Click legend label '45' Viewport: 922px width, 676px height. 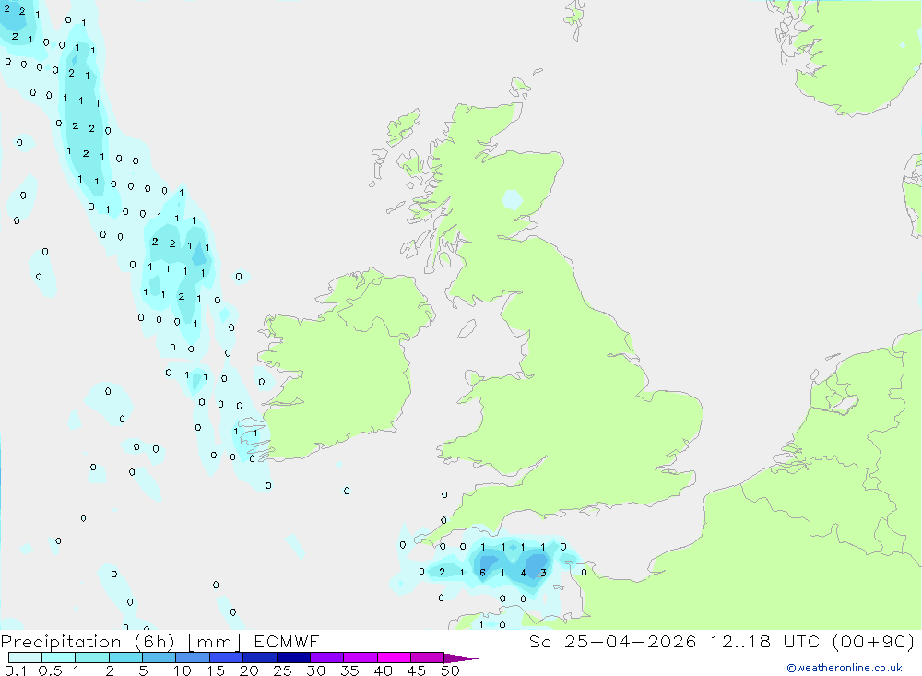pyautogui.click(x=417, y=670)
